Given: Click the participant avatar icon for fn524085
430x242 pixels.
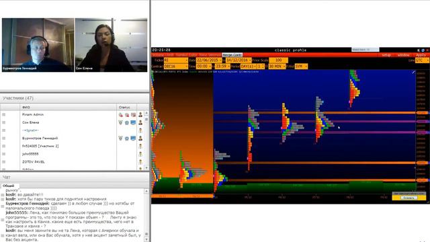Looking at the screenshot, I should pyautogui.click(x=140, y=147).
